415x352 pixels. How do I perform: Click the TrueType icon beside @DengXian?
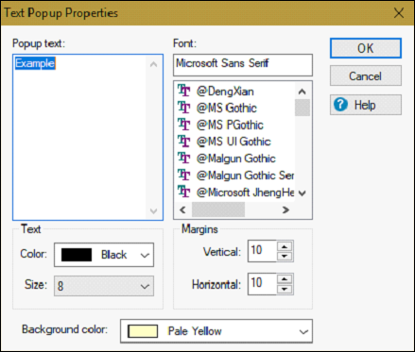pyautogui.click(x=183, y=91)
